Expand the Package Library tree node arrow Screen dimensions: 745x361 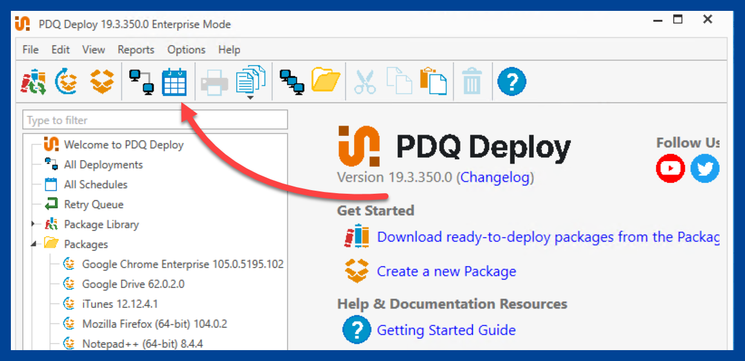33,225
